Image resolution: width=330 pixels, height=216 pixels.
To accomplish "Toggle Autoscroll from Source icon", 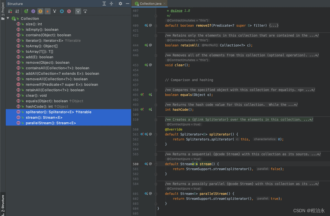I will 85,11.
